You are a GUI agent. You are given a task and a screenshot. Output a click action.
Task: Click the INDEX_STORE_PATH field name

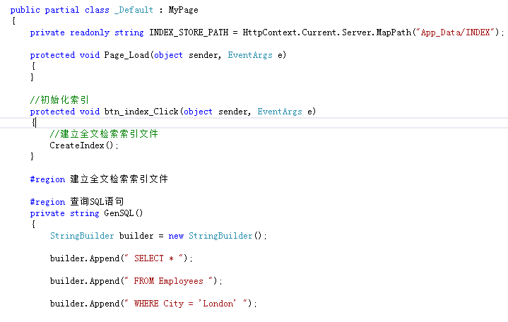tap(189, 32)
